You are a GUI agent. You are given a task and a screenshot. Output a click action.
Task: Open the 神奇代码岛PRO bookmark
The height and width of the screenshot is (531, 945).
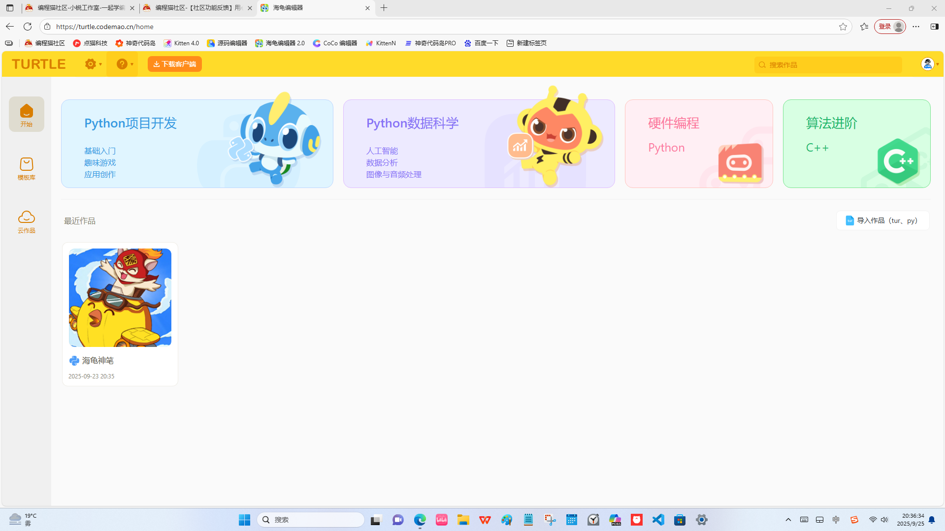pyautogui.click(x=430, y=43)
